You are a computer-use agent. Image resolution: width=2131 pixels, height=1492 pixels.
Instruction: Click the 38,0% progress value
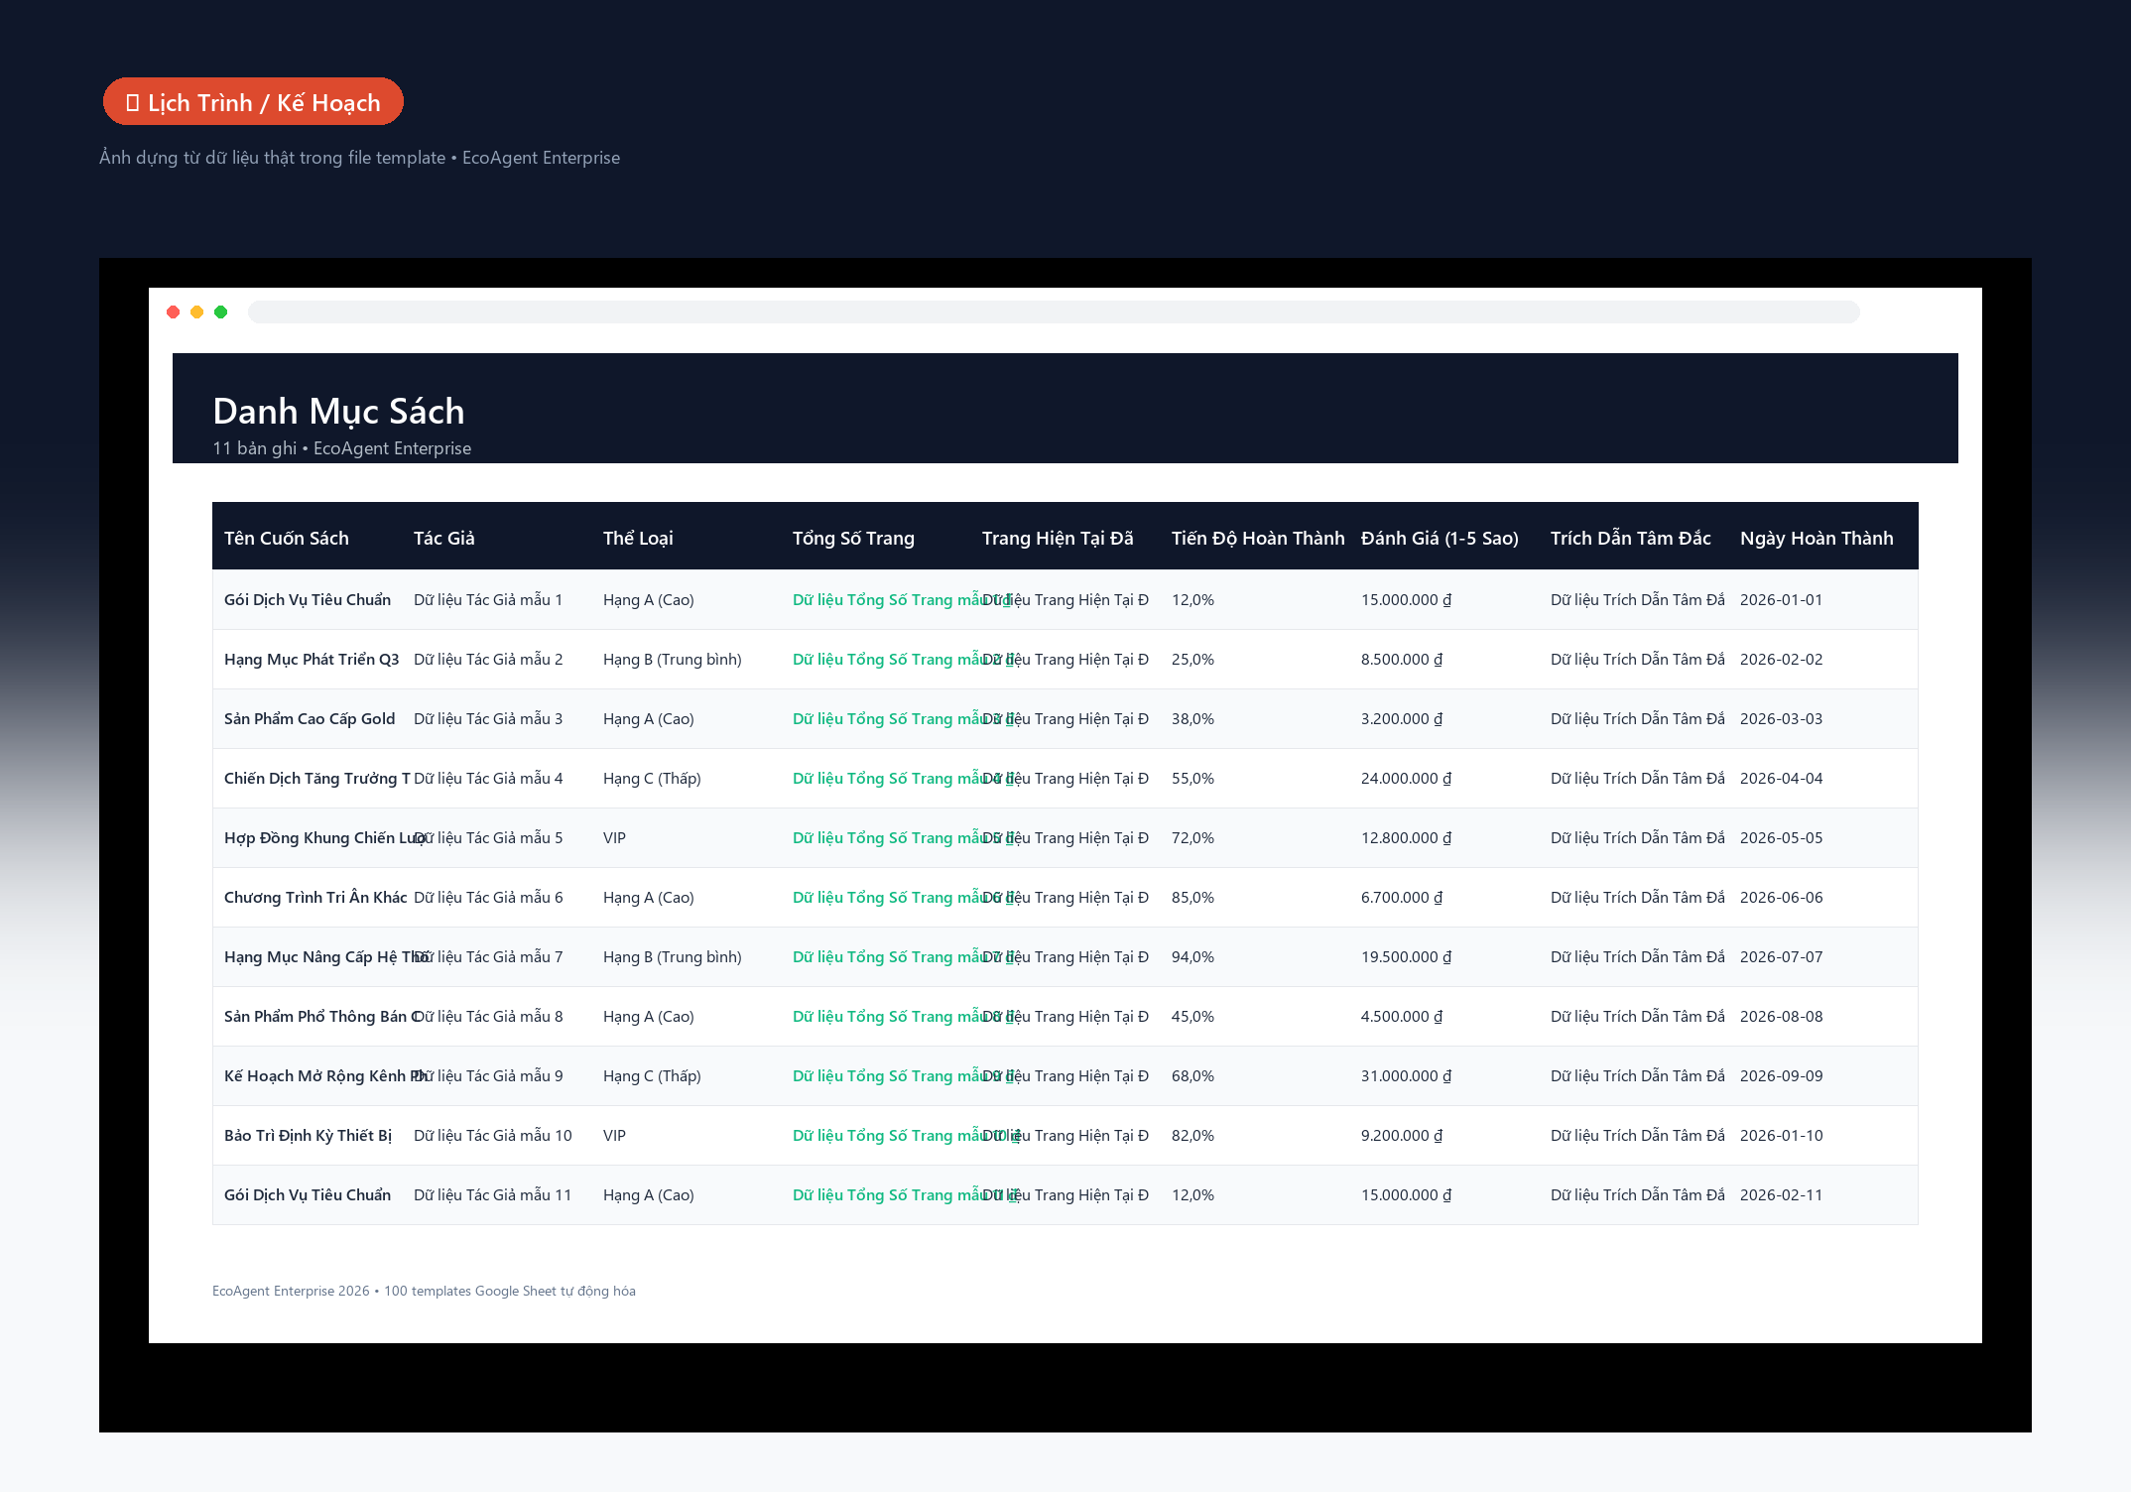pos(1192,718)
